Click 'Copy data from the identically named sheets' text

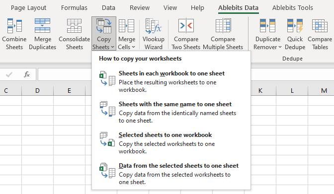[177, 113]
